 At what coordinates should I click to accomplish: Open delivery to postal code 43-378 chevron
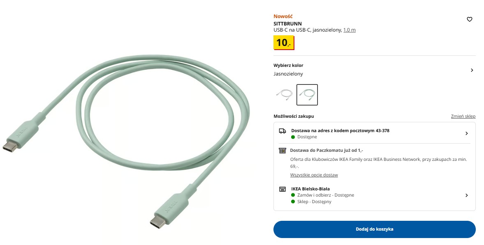coord(466,133)
